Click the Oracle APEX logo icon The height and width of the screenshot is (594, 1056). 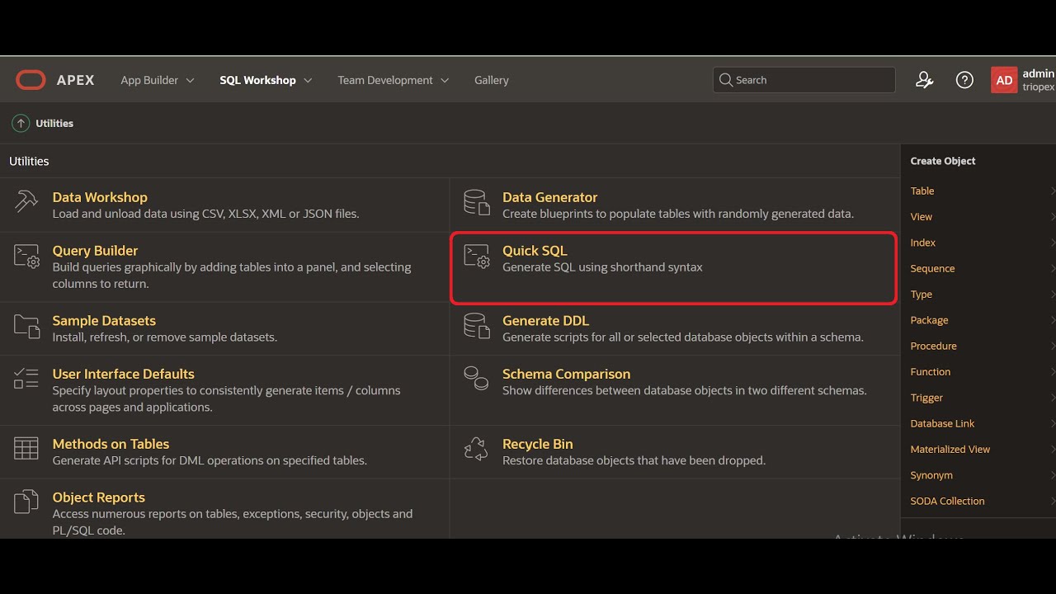click(x=31, y=80)
